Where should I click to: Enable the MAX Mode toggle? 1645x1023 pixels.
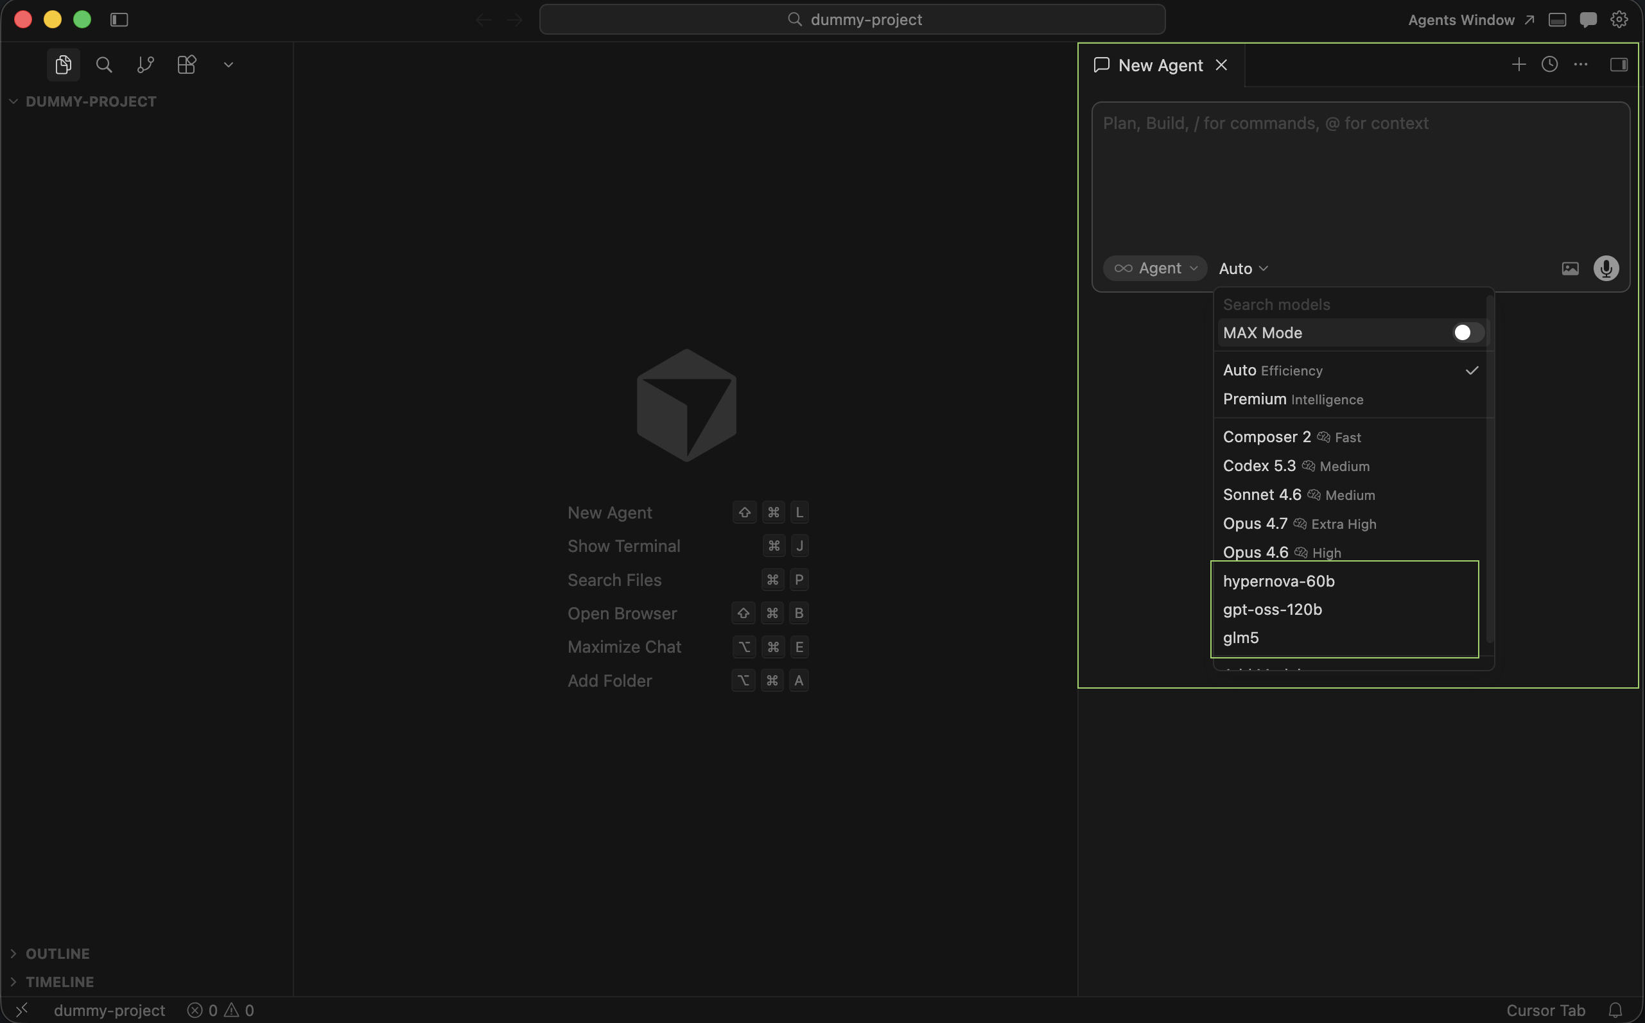(1468, 333)
